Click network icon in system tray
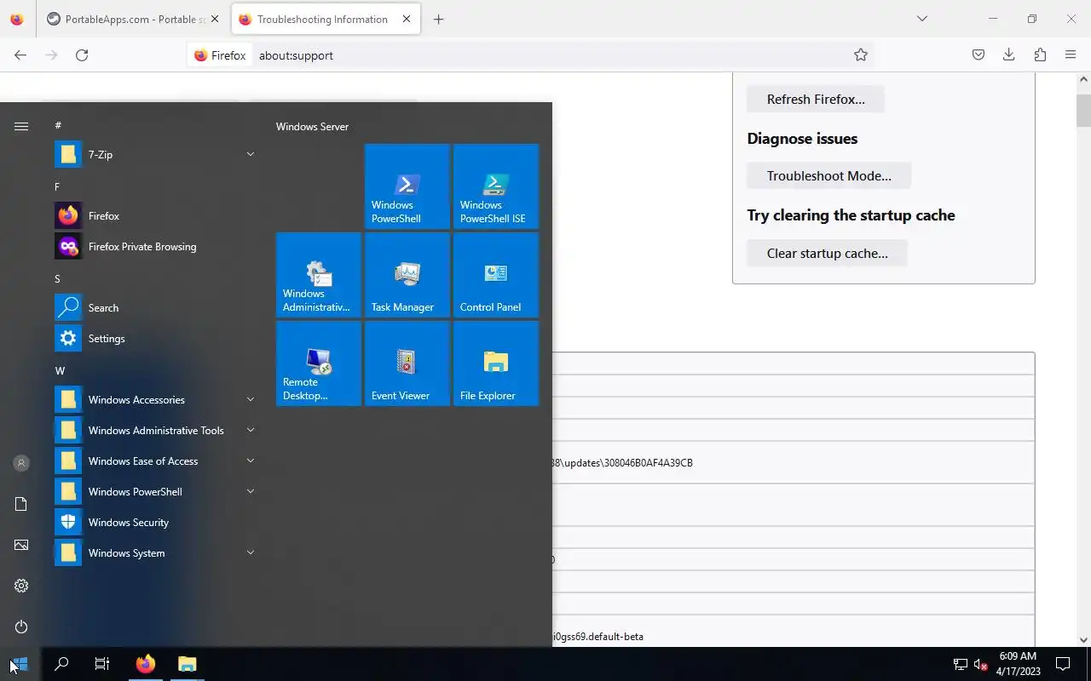 [960, 664]
